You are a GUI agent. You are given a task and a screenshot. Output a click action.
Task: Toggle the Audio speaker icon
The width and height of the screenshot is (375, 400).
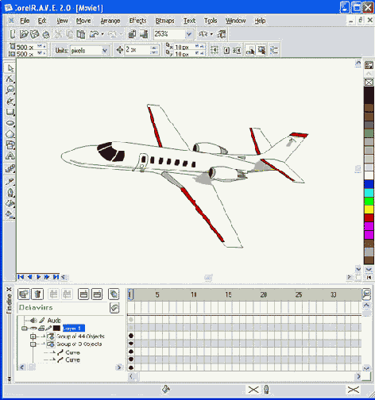click(x=33, y=321)
